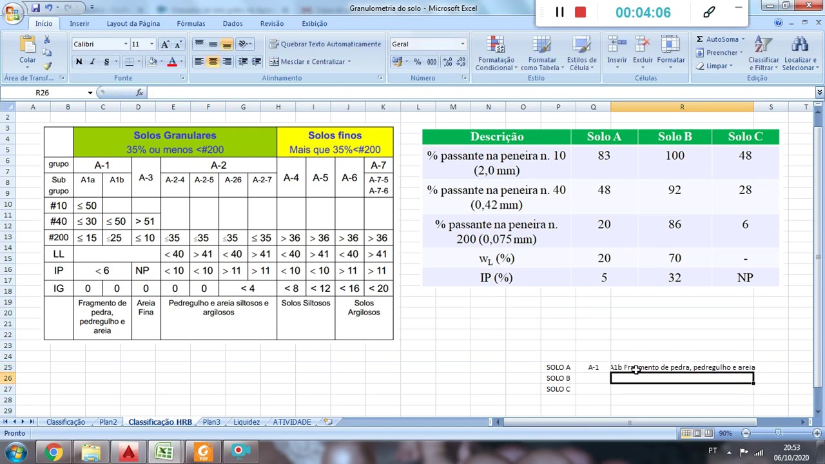Click the borders icon
Viewport: 825px width, 464px height.
tap(129, 61)
